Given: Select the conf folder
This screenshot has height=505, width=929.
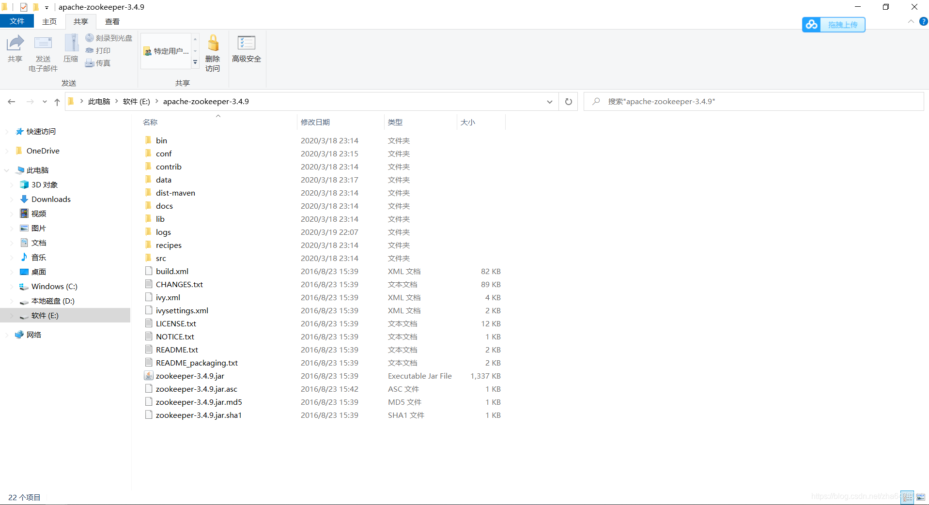Looking at the screenshot, I should [x=164, y=153].
